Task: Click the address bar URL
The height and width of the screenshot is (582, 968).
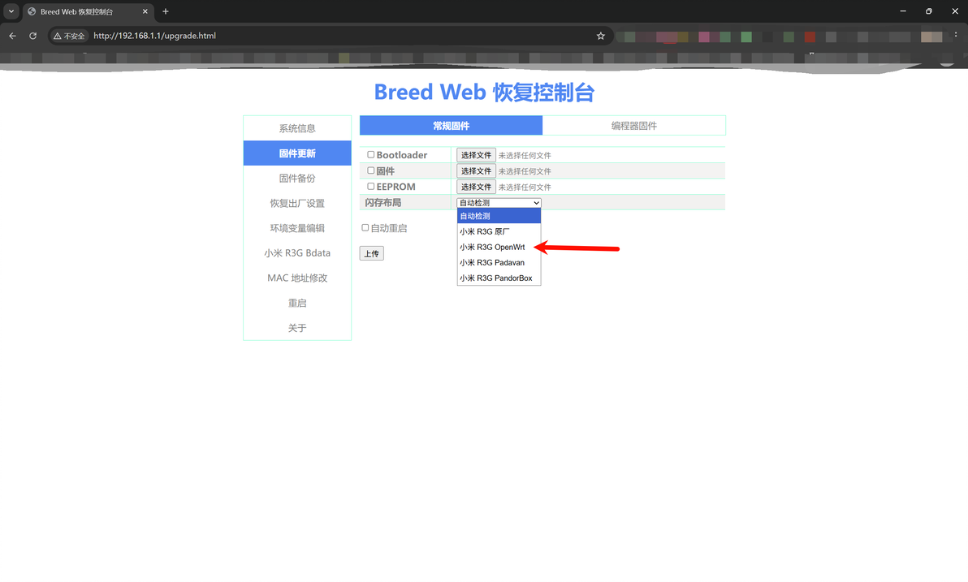Action: coord(154,36)
